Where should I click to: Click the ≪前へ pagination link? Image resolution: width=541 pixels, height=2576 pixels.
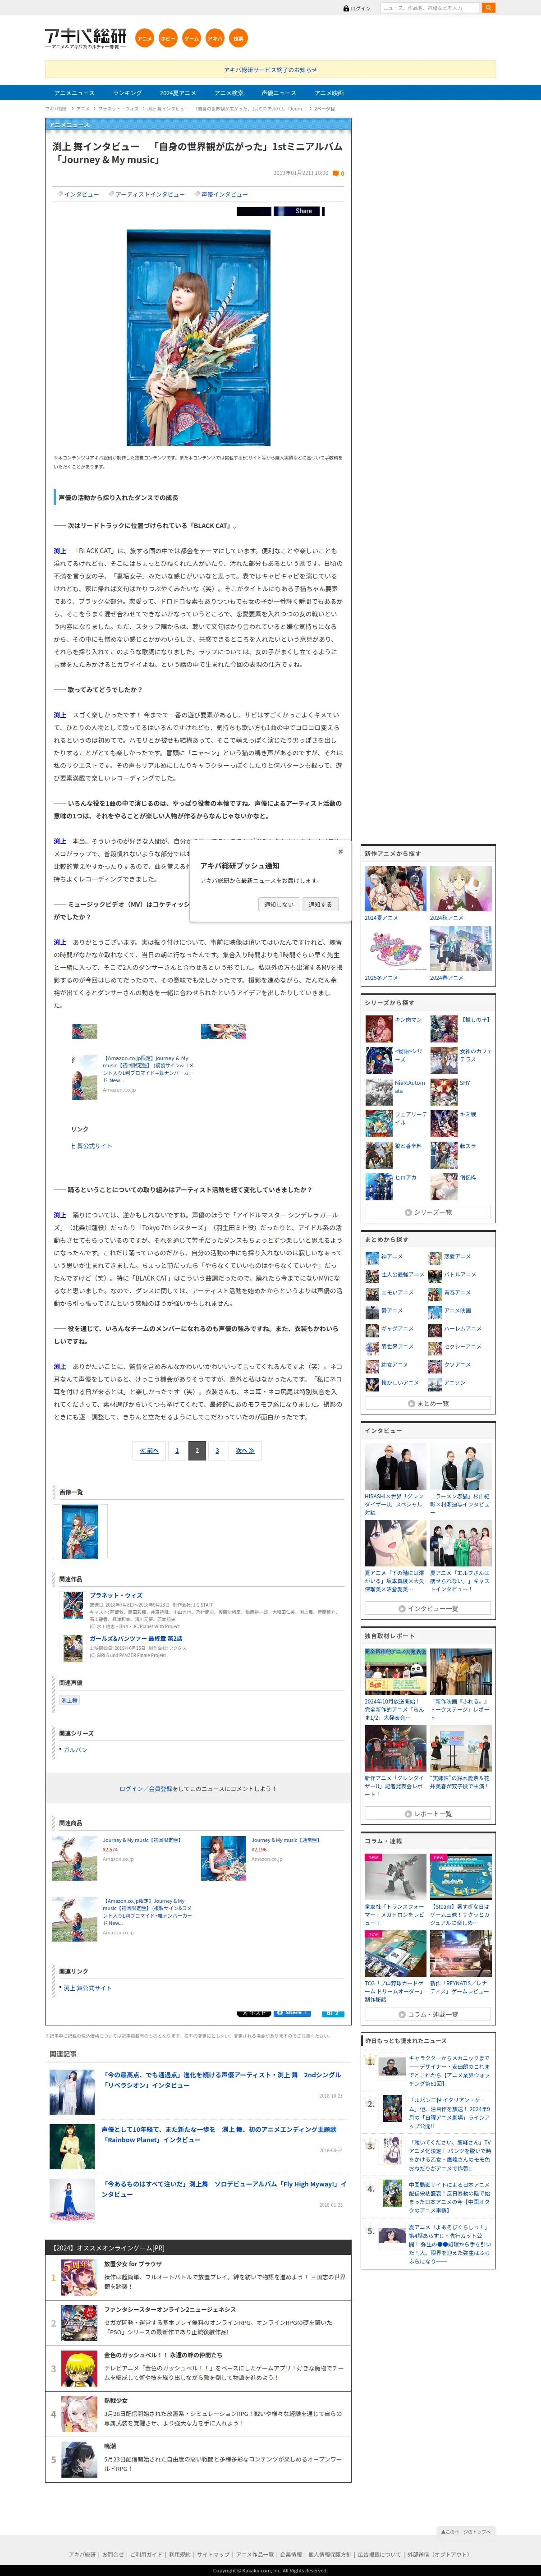click(x=149, y=1450)
